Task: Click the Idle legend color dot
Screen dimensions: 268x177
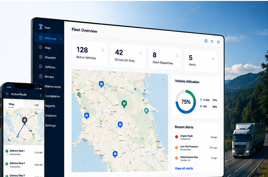Action: tap(201, 106)
